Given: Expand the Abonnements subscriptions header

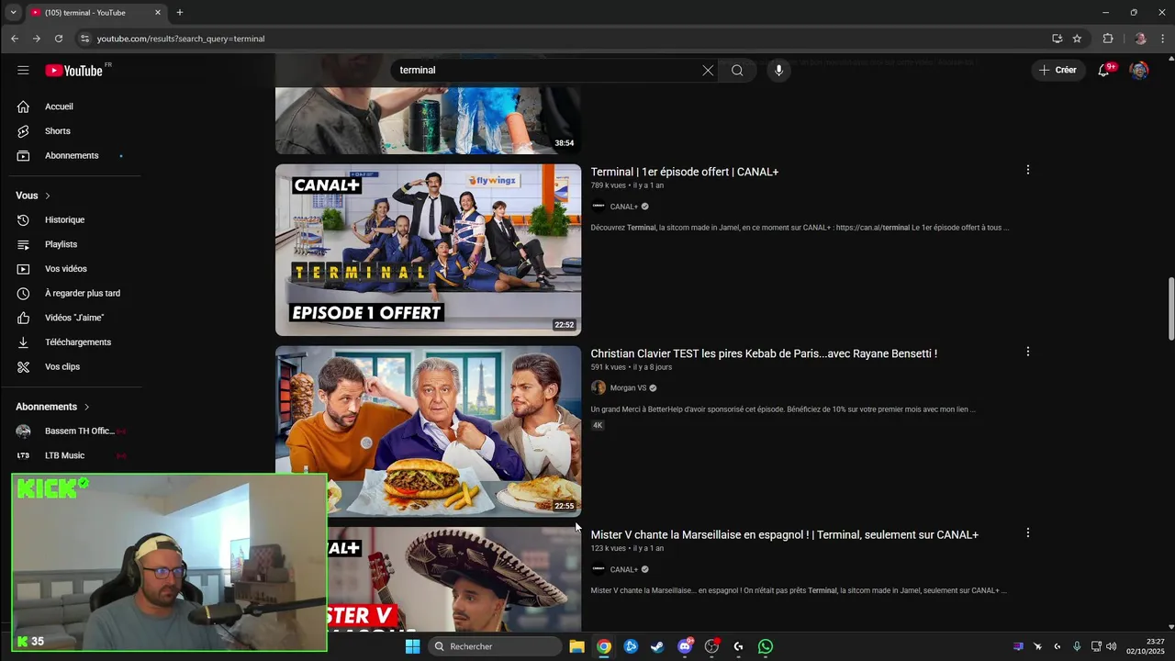Looking at the screenshot, I should [52, 407].
